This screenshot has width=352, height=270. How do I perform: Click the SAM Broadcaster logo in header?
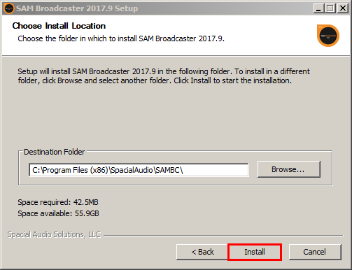[328, 36]
